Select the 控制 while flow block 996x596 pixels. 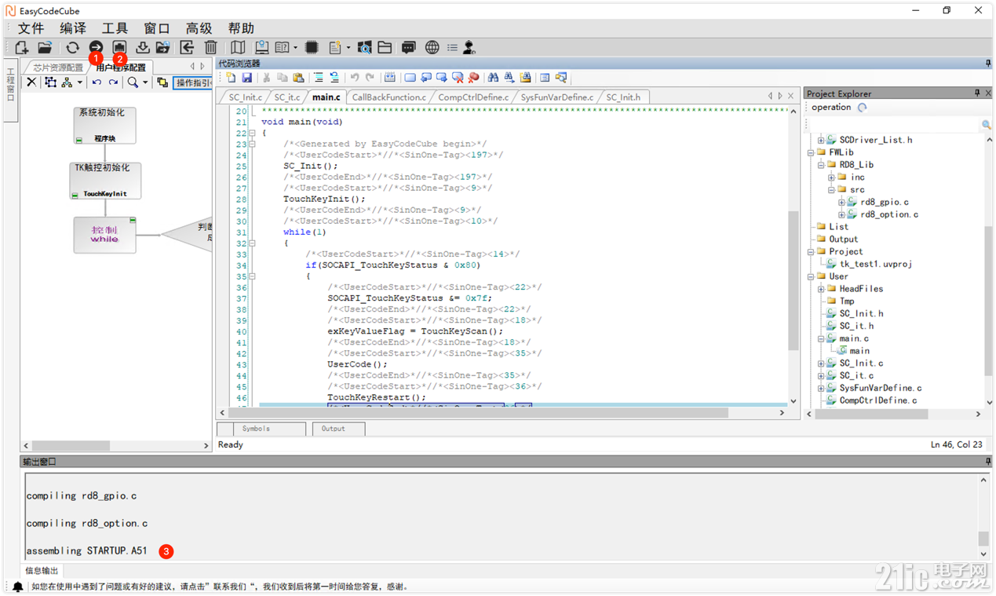click(104, 235)
